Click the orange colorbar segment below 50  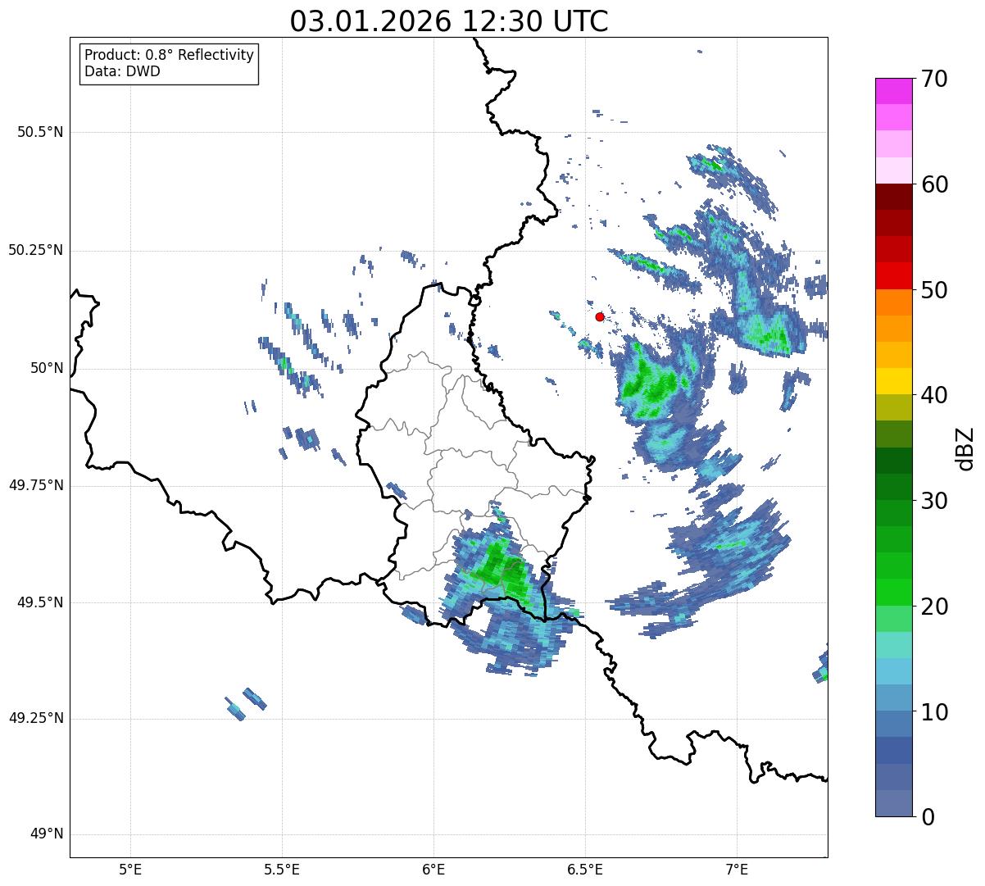[892, 302]
